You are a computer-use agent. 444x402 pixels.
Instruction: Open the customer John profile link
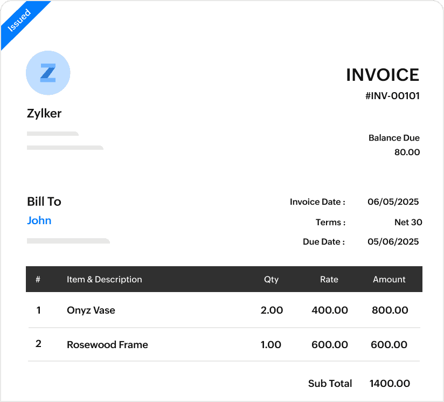point(39,220)
